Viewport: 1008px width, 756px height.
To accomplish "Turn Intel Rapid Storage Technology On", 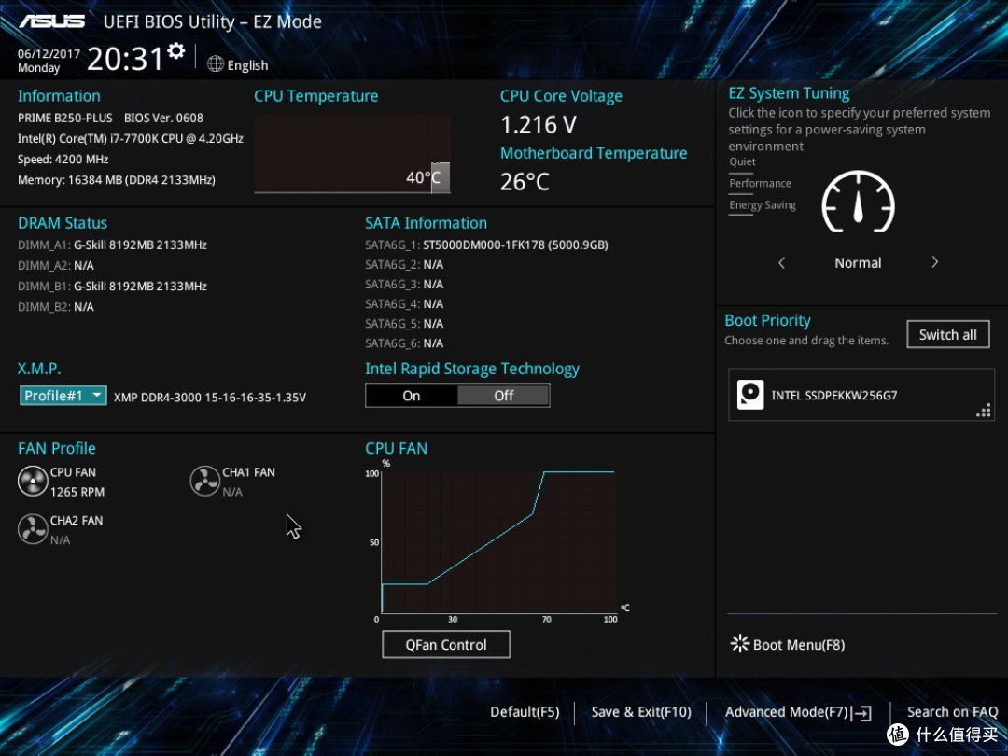I will pyautogui.click(x=412, y=396).
